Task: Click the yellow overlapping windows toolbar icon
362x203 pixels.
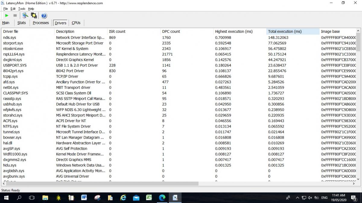Action: [34, 15]
